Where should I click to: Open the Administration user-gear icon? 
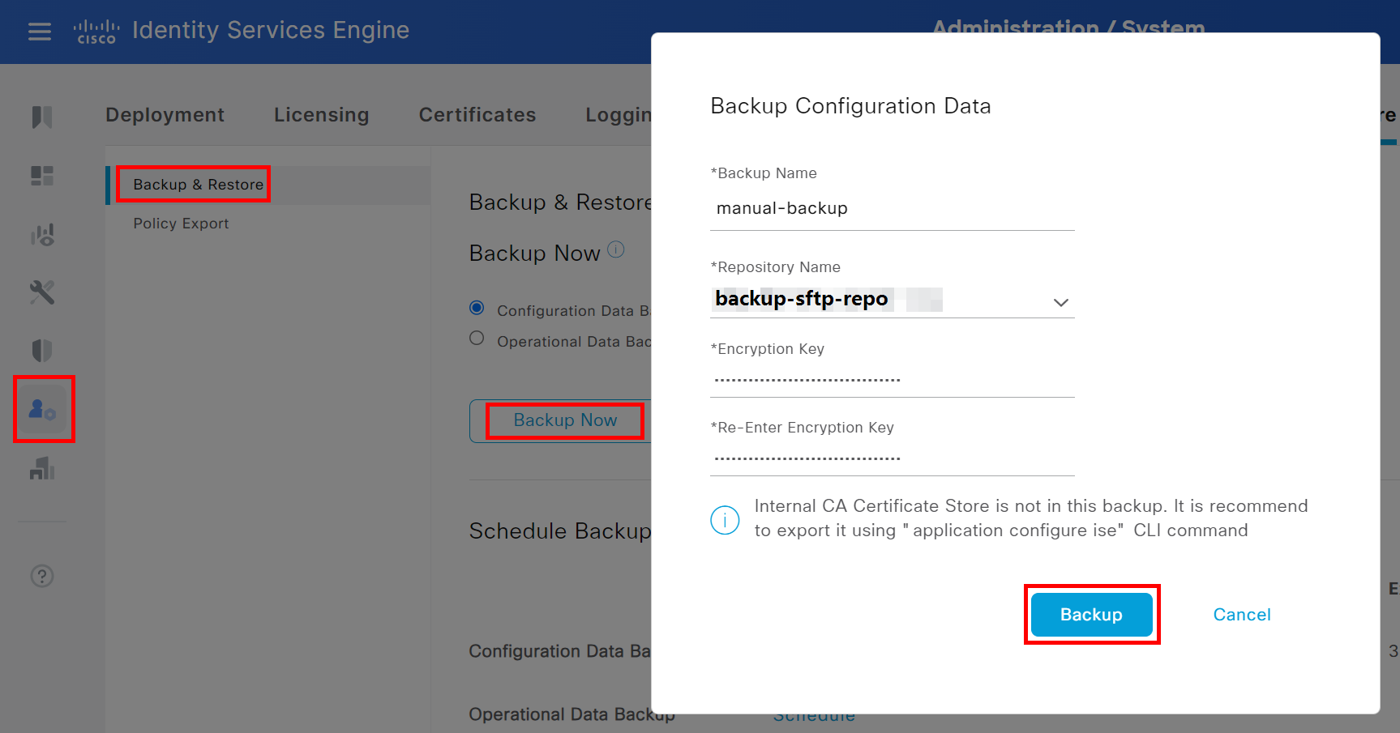point(43,409)
